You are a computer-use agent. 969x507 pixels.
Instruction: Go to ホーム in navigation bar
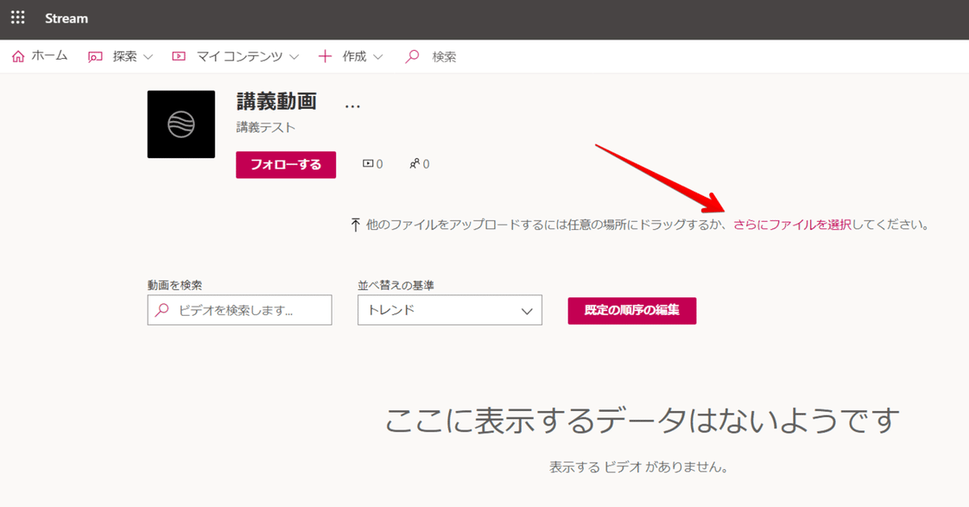point(49,57)
